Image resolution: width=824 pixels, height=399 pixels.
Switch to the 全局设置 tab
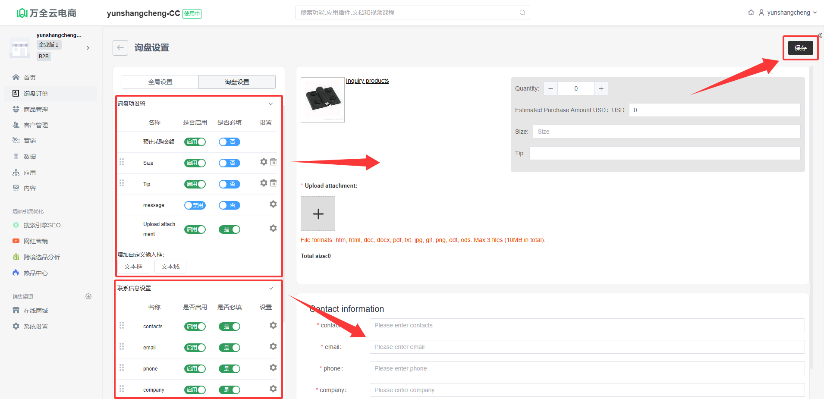(x=160, y=82)
